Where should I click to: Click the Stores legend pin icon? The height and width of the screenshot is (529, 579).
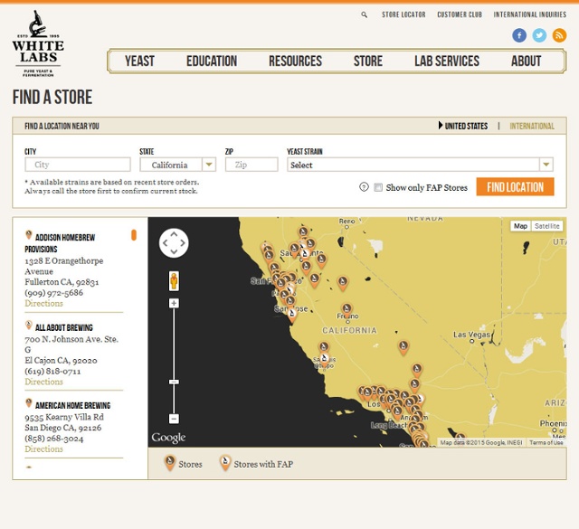(170, 463)
